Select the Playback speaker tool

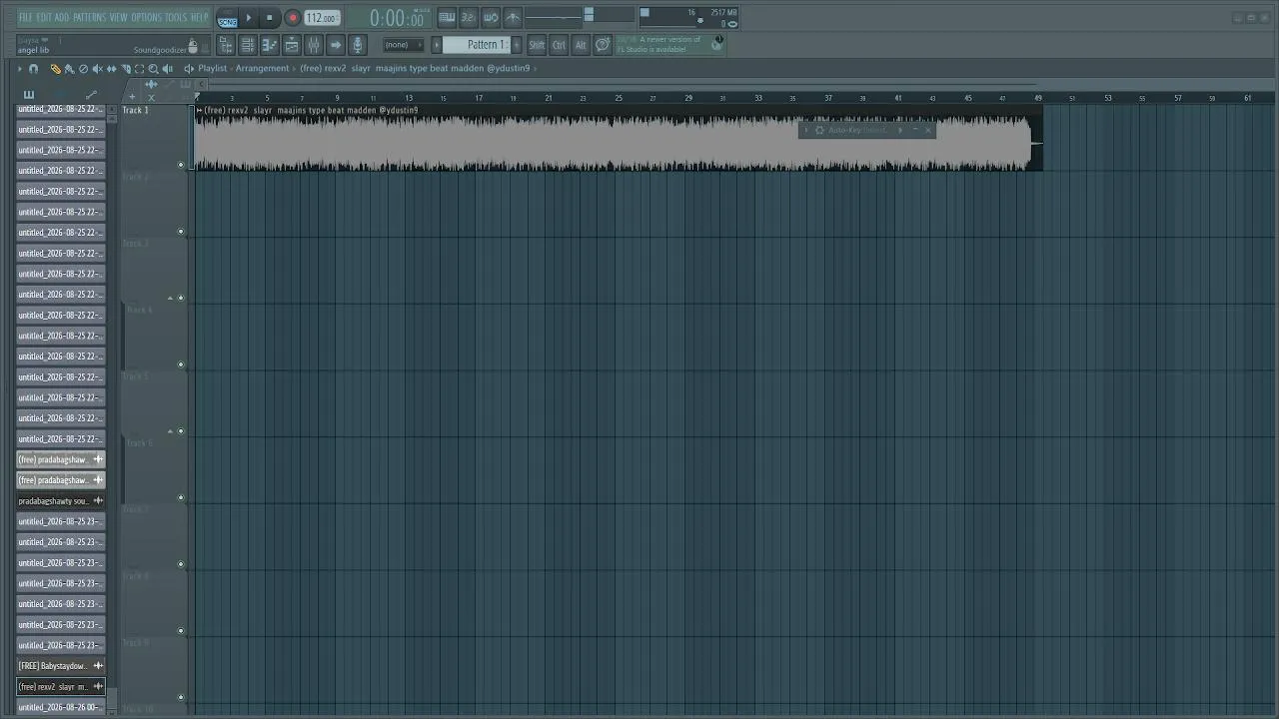click(x=167, y=69)
